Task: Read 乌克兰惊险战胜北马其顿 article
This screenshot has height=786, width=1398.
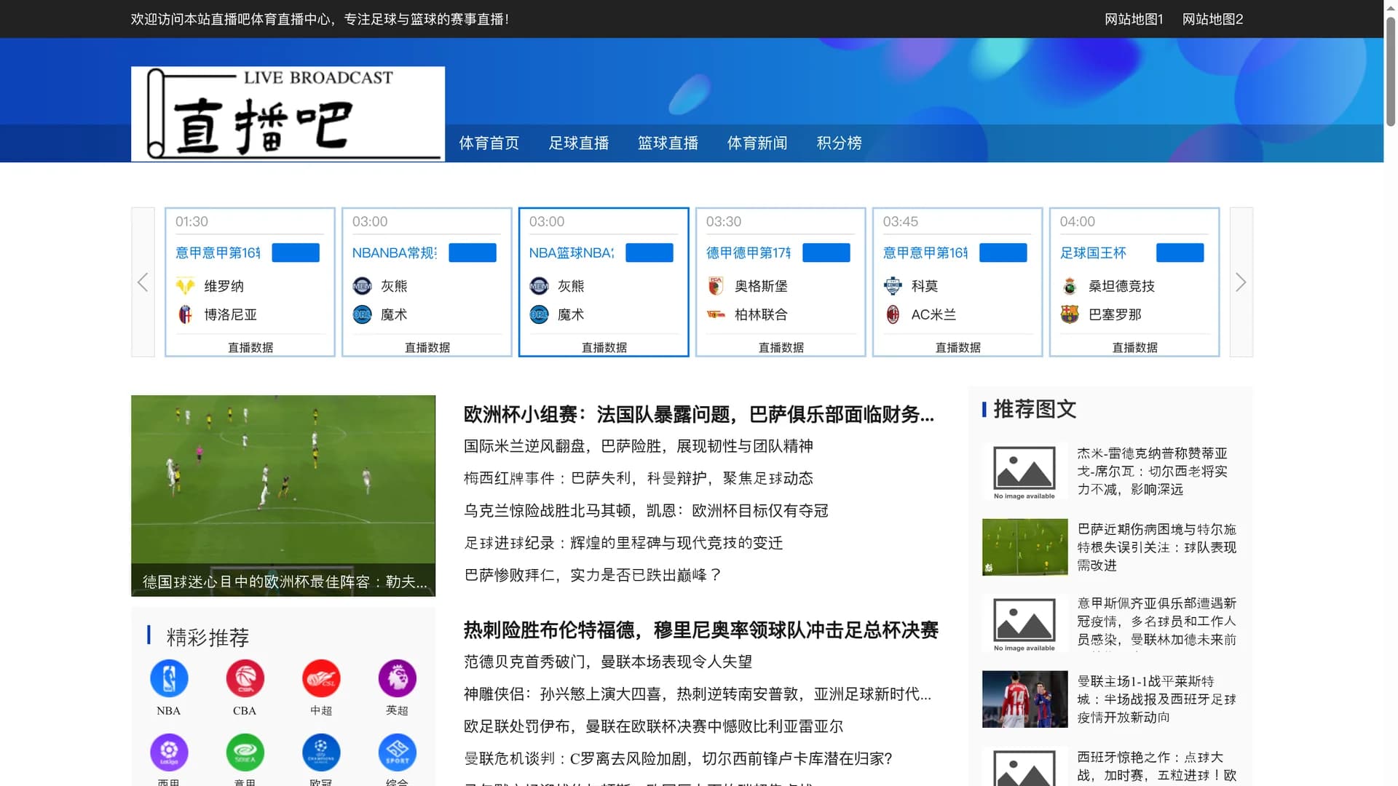Action: (646, 511)
